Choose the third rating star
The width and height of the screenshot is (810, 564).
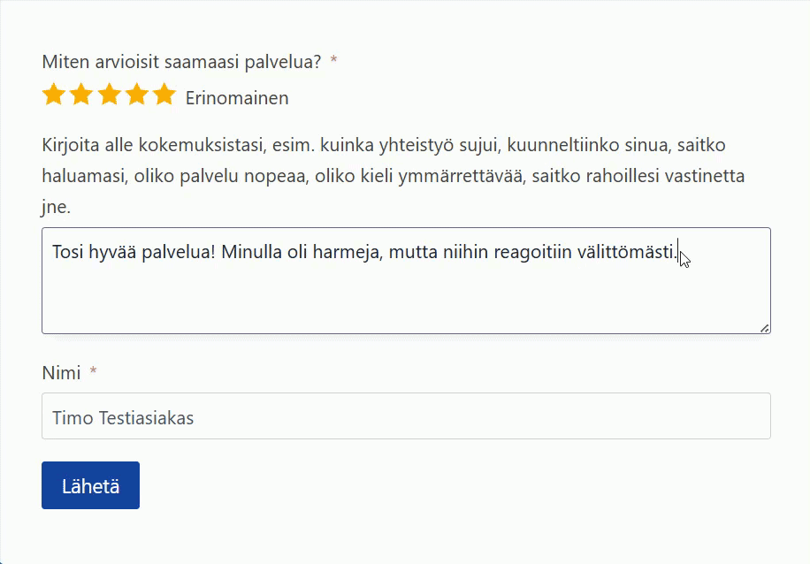tap(109, 95)
